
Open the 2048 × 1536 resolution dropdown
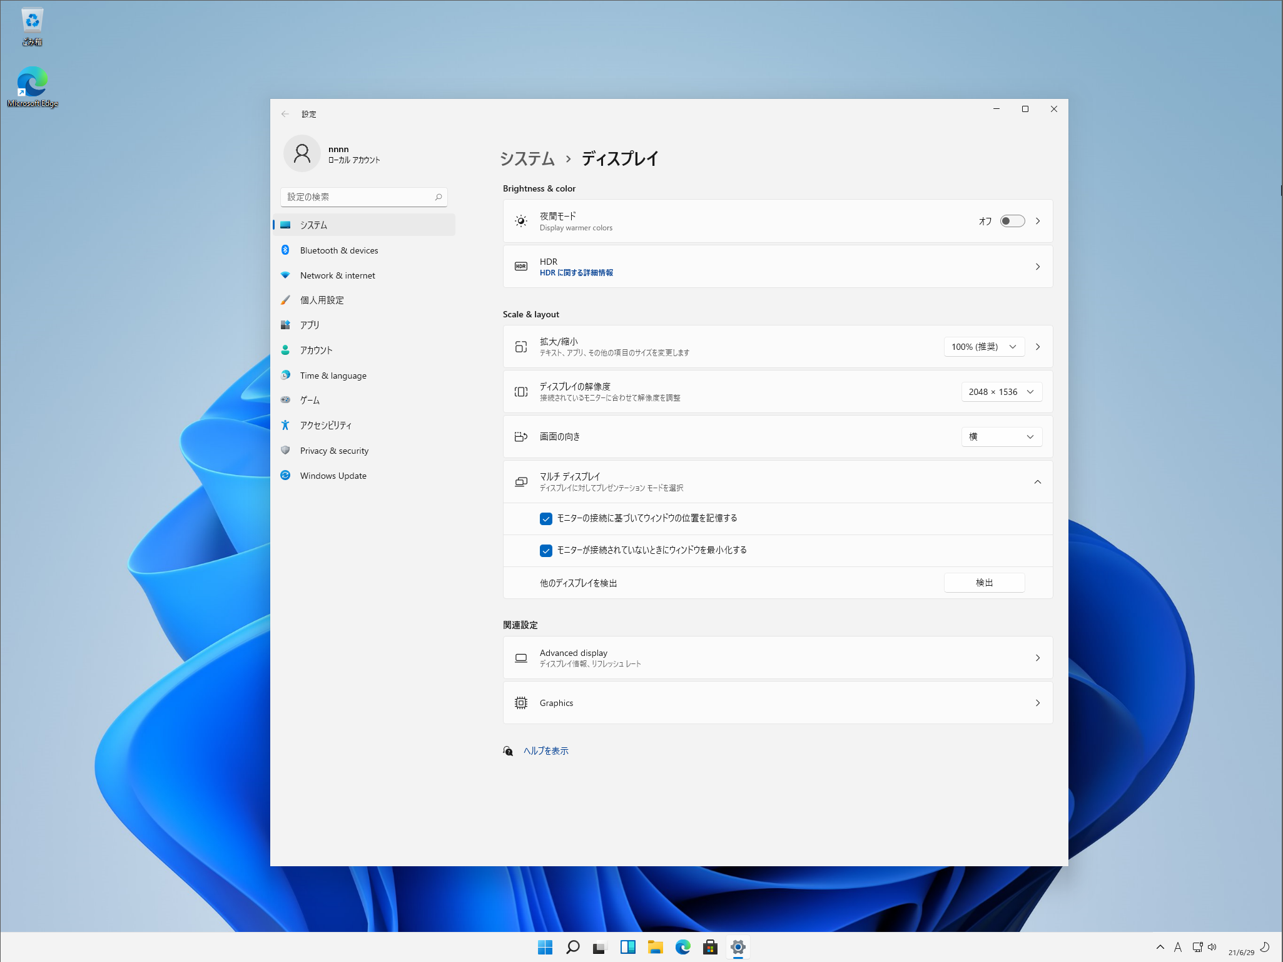pos(1002,392)
